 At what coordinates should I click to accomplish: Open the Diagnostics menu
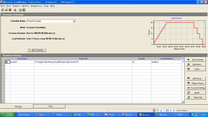(x=37, y=6)
